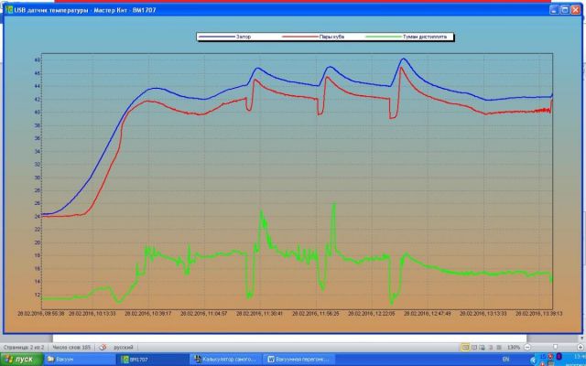The height and width of the screenshot is (366, 586).
Task: Open the EN keyboard language selector
Action: (506, 360)
